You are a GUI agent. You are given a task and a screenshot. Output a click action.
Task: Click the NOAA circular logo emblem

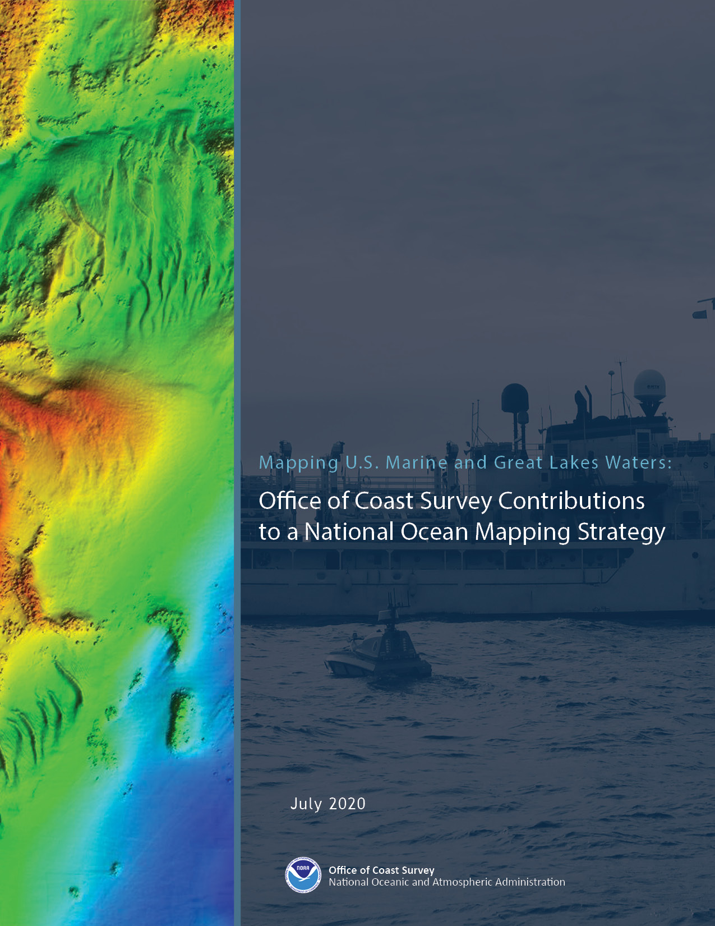(303, 874)
